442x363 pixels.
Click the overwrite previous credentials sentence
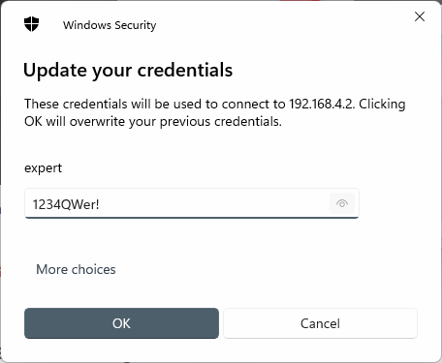point(153,122)
